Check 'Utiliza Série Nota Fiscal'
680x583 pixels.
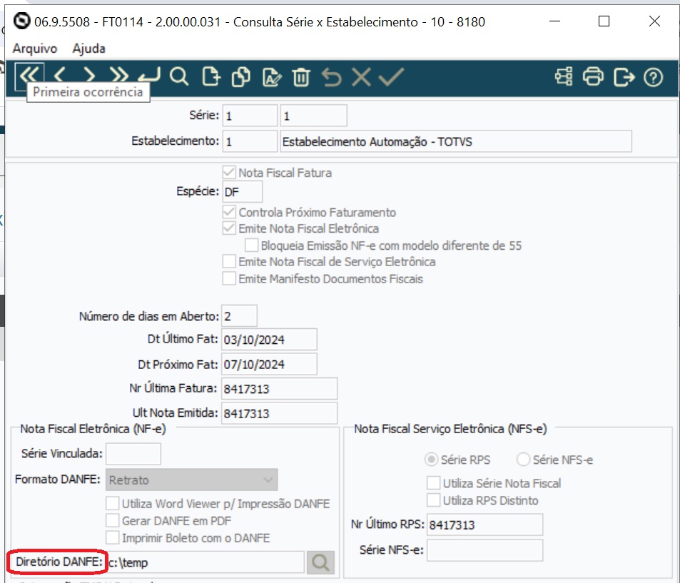coord(433,483)
